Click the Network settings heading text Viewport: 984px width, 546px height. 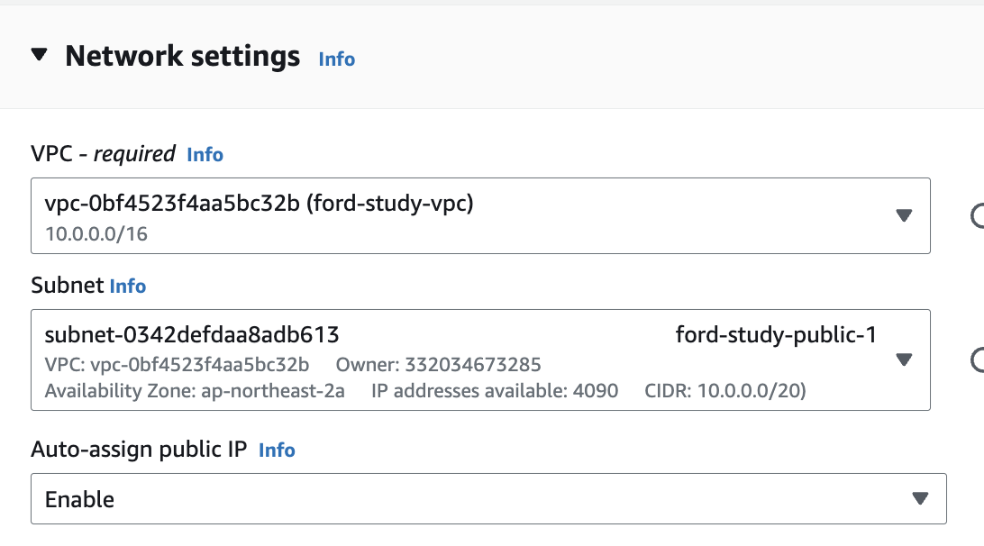tap(183, 56)
